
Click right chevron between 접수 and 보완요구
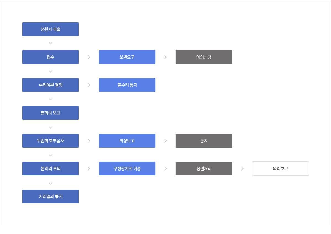click(x=89, y=57)
